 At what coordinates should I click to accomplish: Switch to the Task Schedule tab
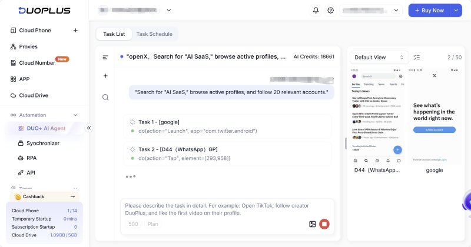[154, 34]
